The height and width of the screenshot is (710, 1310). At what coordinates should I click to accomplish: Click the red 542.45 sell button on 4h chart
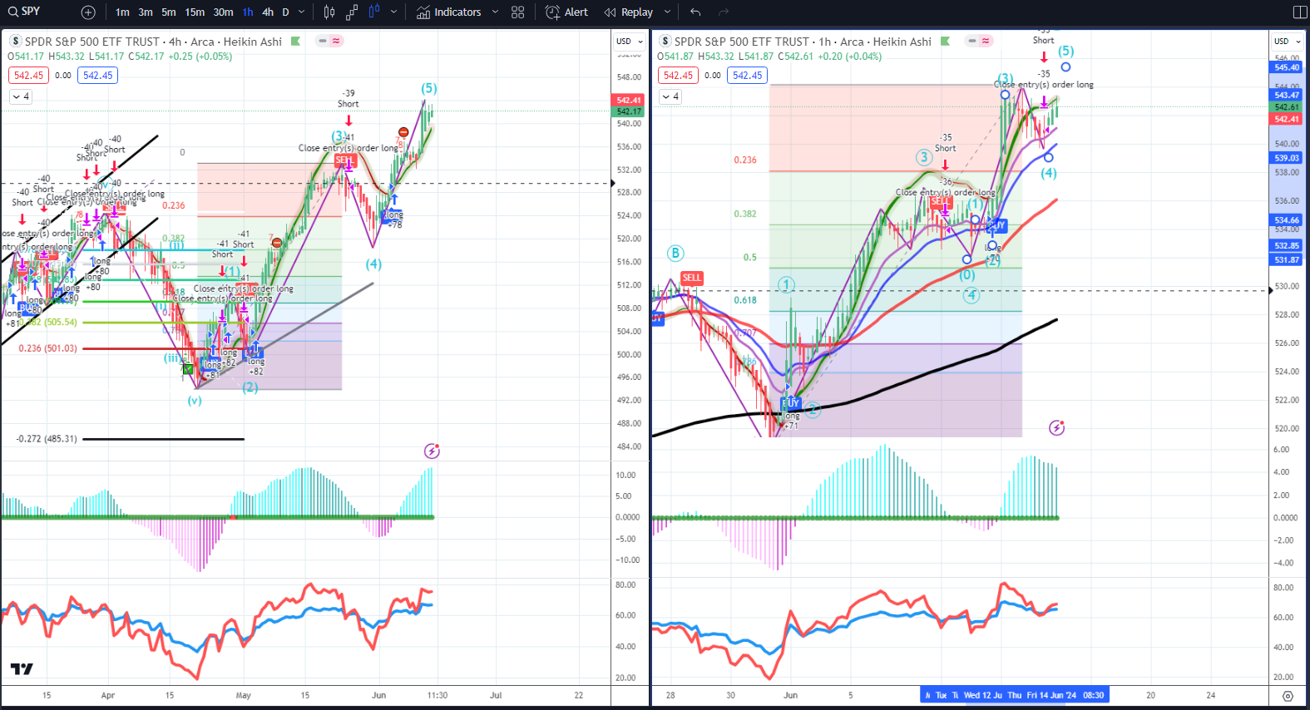point(28,76)
